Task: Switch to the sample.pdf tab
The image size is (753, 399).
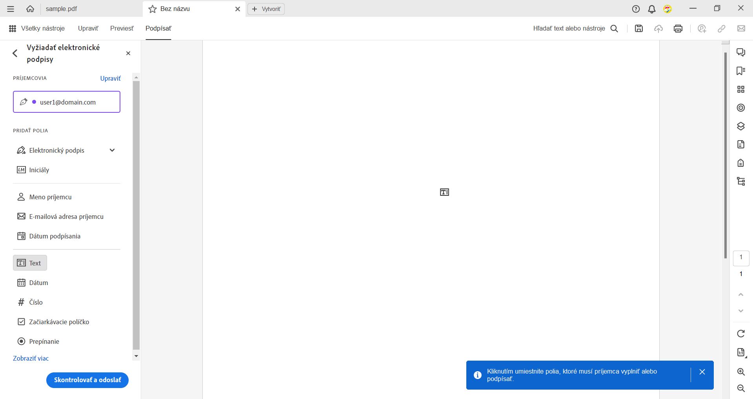Action: tap(61, 9)
